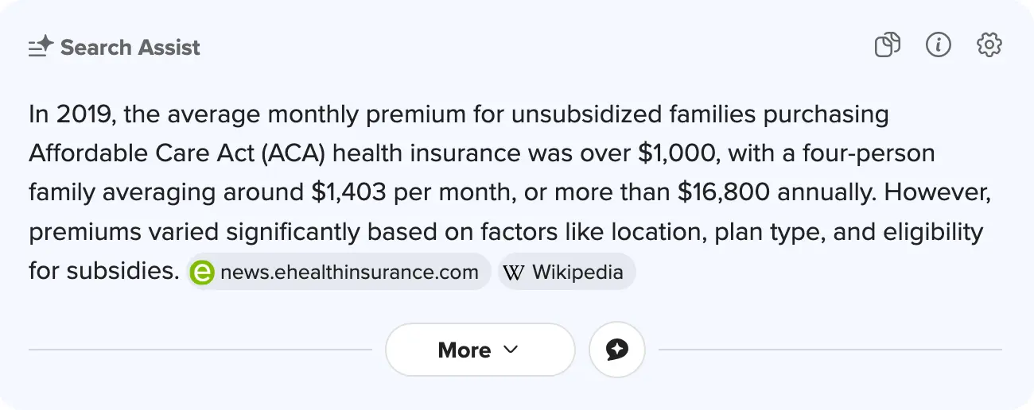The image size is (1034, 410).
Task: Click the $16,800 annually figure
Action: coord(724,192)
